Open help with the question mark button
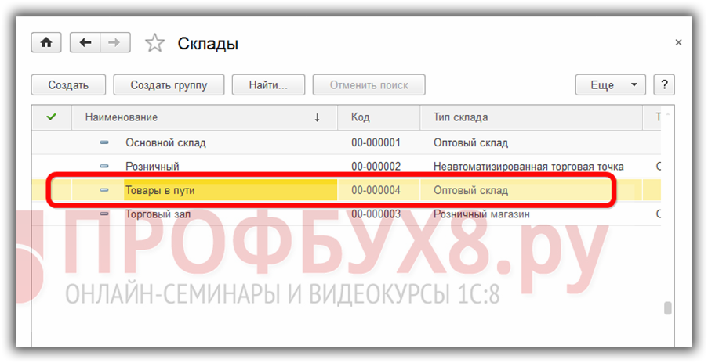This screenshot has height=363, width=708. [x=663, y=84]
